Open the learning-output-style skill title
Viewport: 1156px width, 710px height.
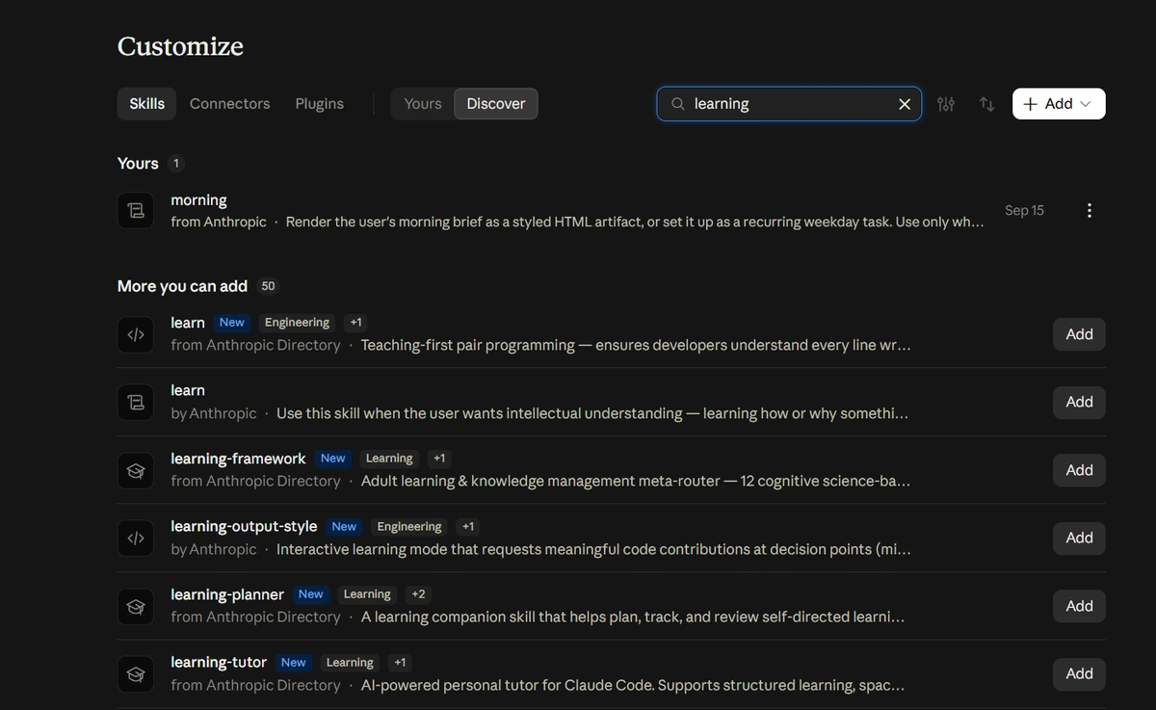point(244,526)
